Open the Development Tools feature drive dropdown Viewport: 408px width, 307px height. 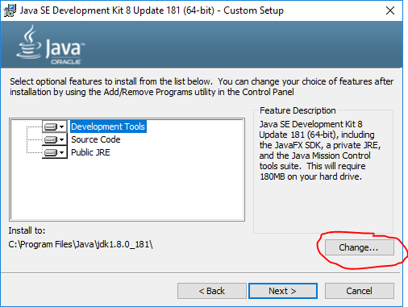(x=55, y=127)
